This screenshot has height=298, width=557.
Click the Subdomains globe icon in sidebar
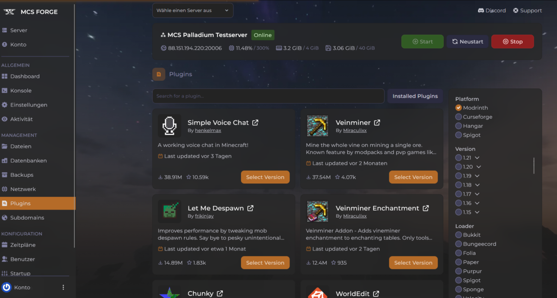tap(5, 218)
